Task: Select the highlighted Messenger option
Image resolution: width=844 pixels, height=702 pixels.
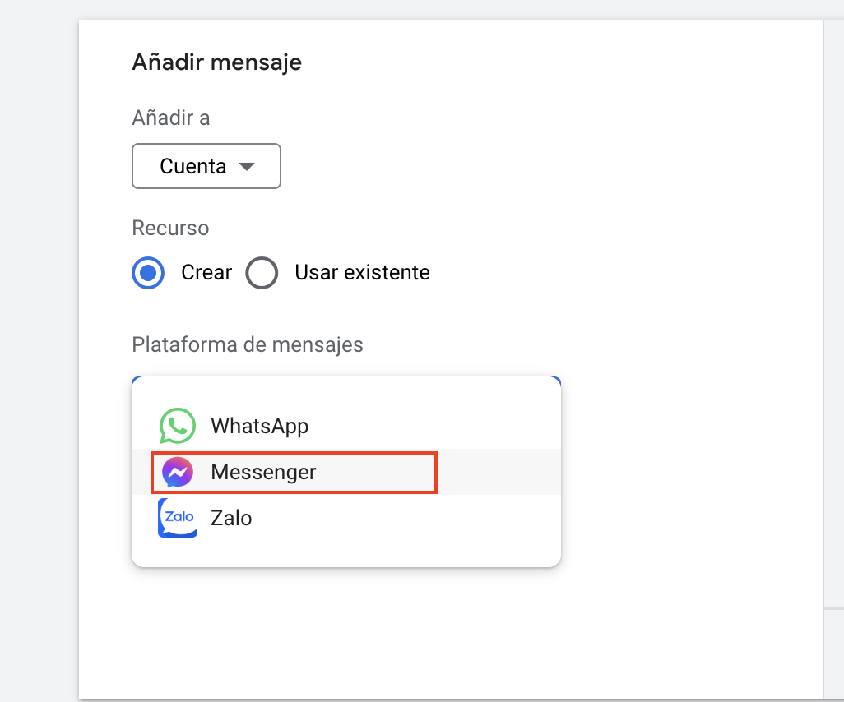Action: [x=263, y=472]
